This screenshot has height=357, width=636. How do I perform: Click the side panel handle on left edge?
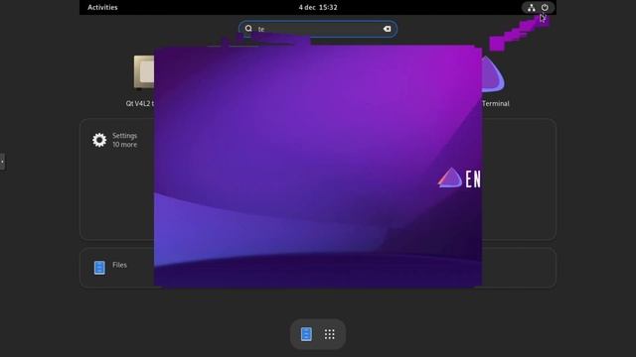coord(2,162)
